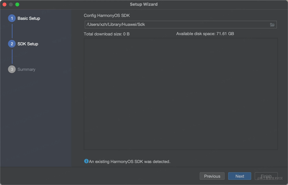Click 'An existing HarmonyOS SDK was detected.' message

click(x=130, y=161)
